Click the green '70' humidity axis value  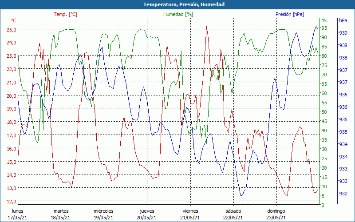[x=324, y=75]
